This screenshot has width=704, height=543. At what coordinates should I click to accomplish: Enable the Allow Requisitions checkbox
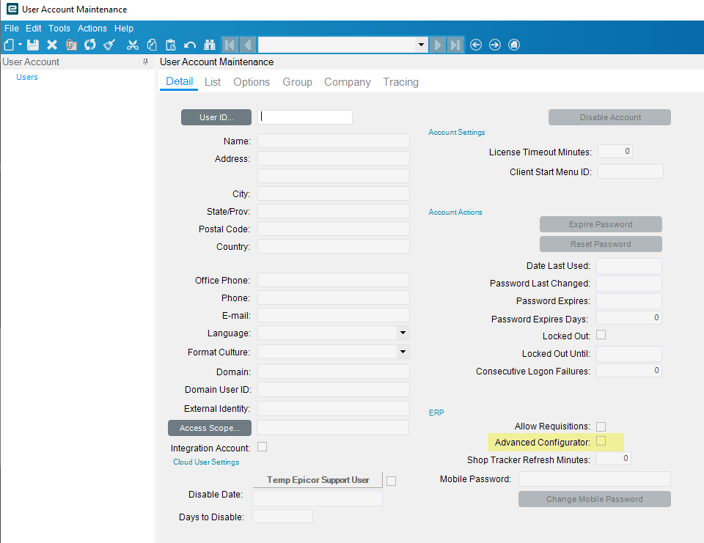601,426
